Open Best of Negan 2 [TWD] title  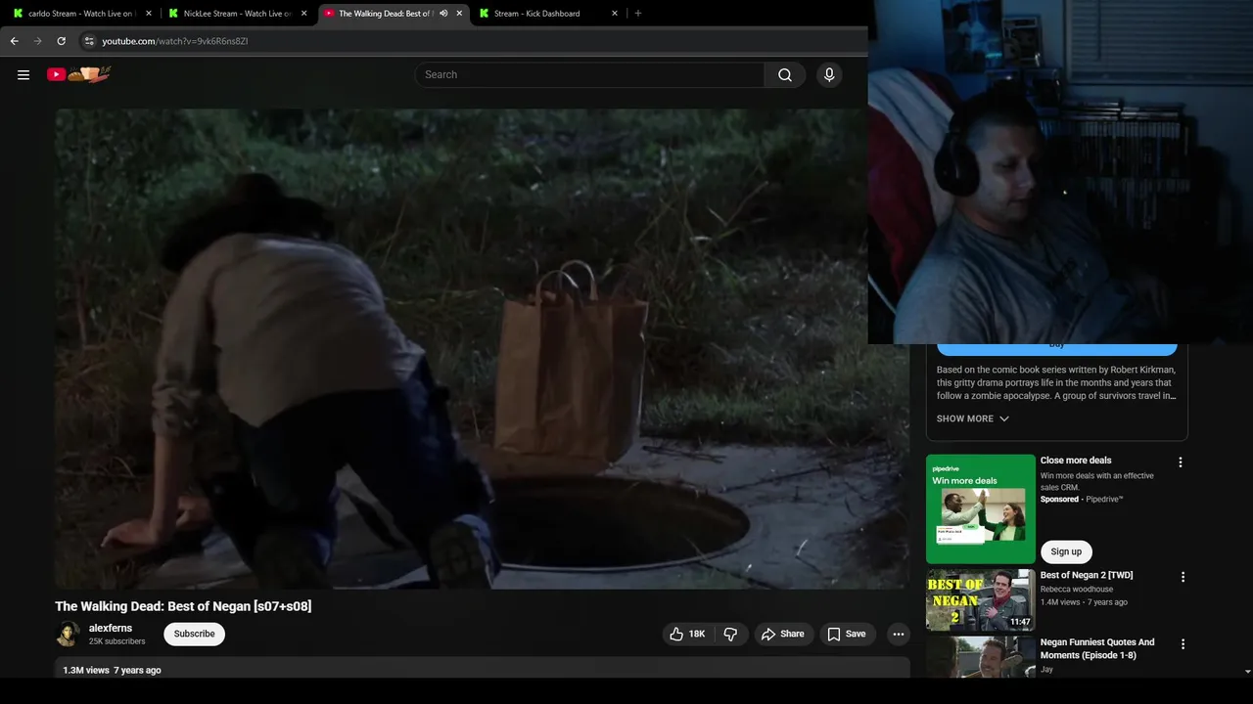1087,576
